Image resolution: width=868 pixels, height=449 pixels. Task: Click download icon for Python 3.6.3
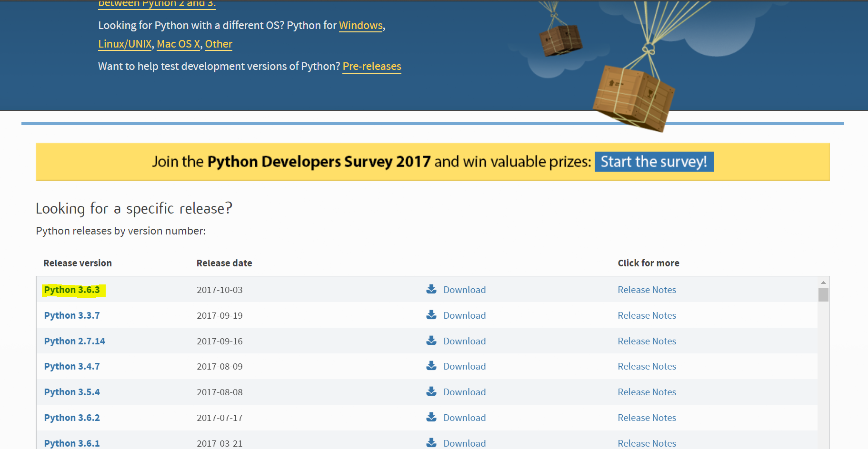coord(431,289)
